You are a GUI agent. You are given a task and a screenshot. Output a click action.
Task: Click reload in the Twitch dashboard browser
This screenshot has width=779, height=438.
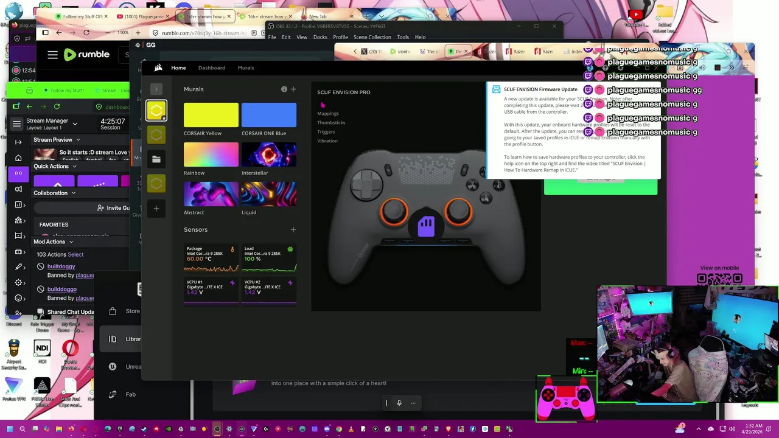(57, 106)
